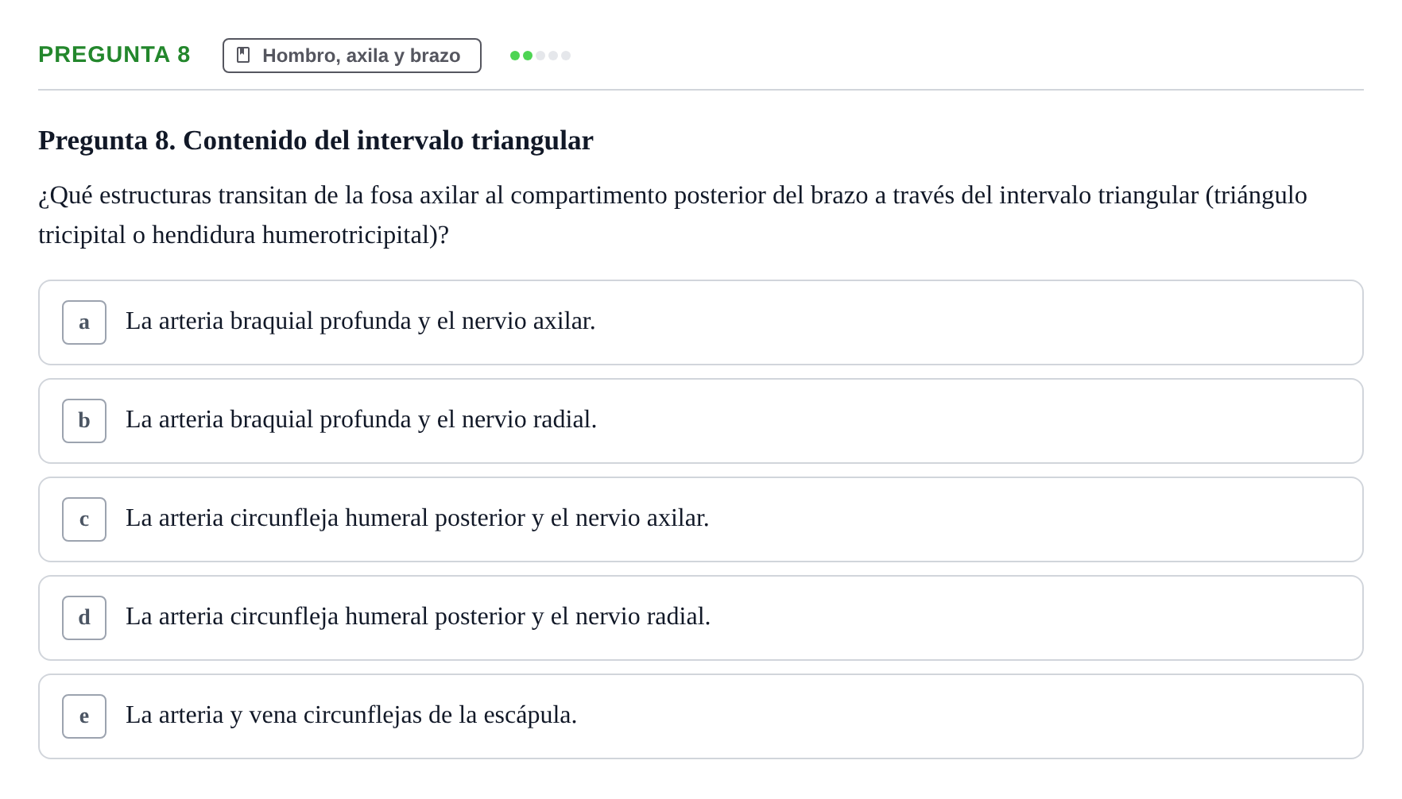The height and width of the screenshot is (799, 1402).
Task: Choose "arteria braquial profunda y el nervio axilar"
Action: (x=701, y=322)
